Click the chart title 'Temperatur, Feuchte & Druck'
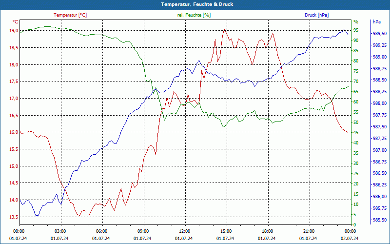This screenshot has width=390, height=244. pos(197,4)
